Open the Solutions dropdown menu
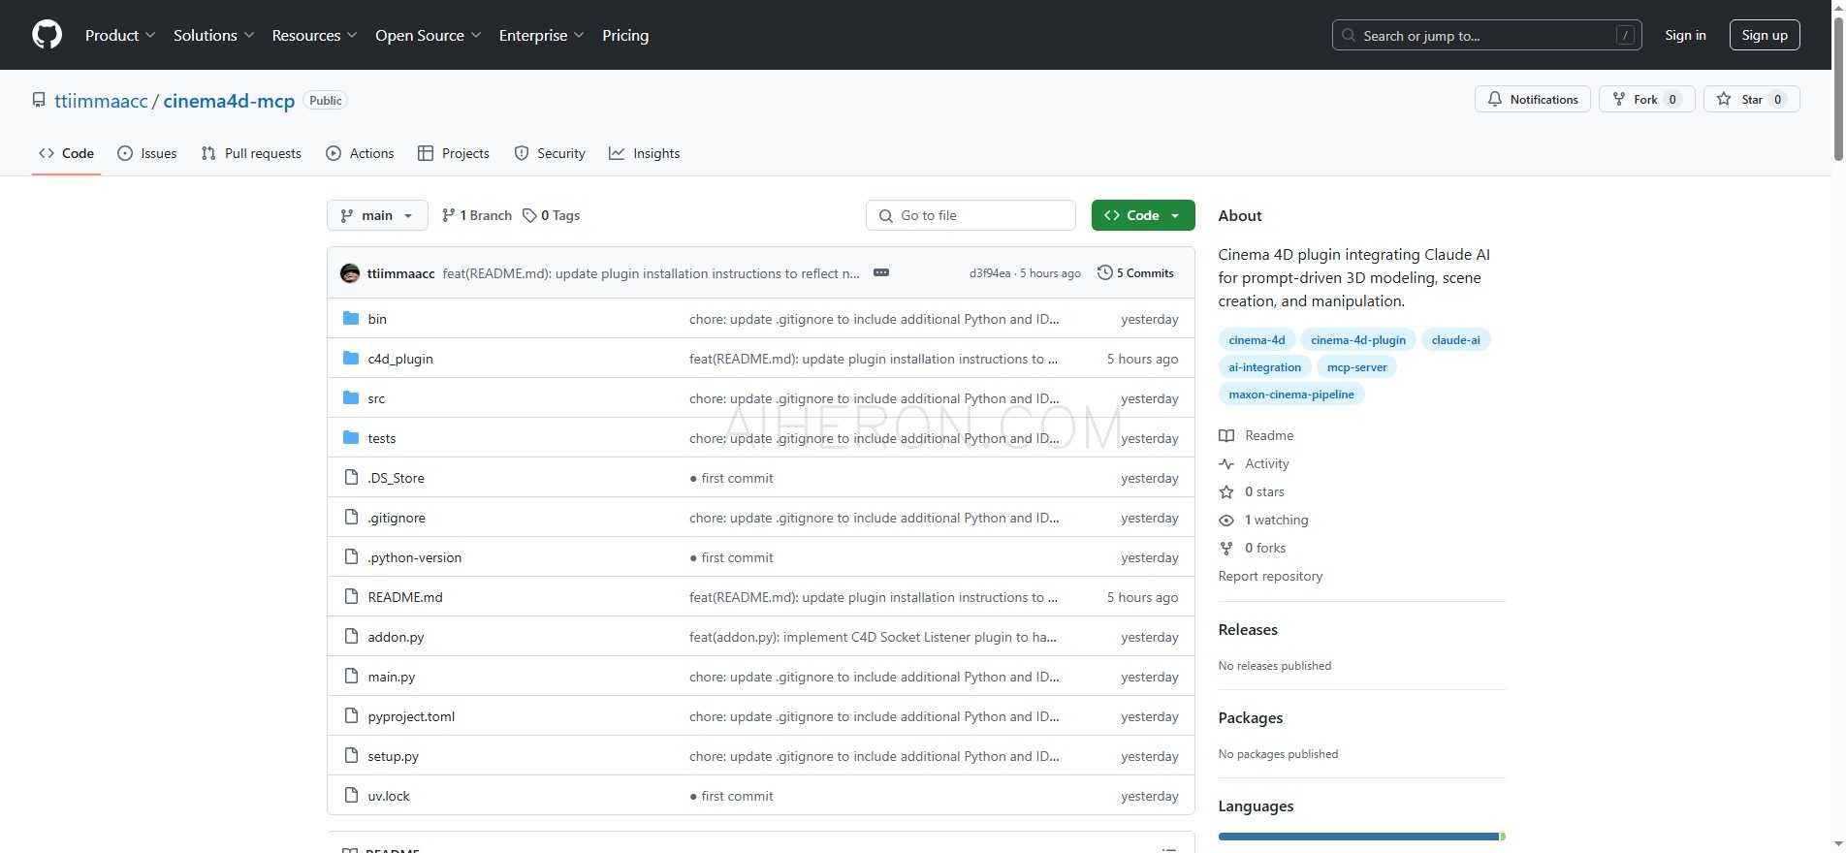This screenshot has width=1846, height=853. tap(213, 35)
